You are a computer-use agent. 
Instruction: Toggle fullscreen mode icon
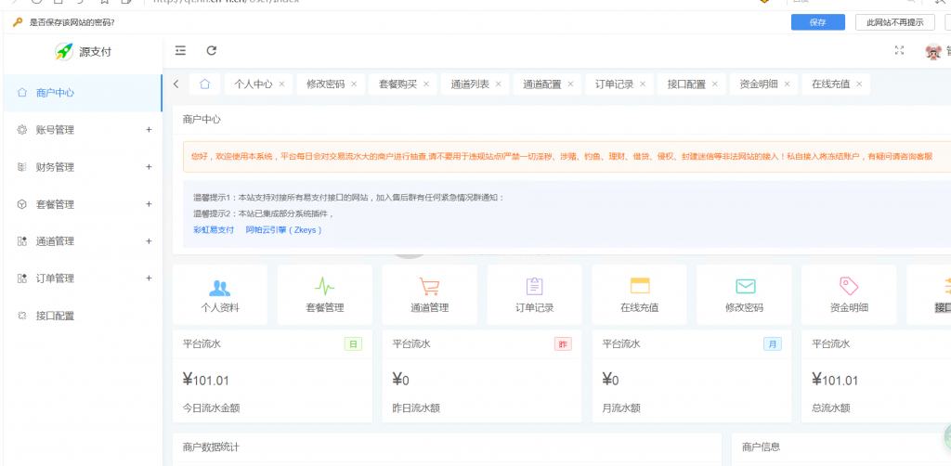[x=898, y=51]
